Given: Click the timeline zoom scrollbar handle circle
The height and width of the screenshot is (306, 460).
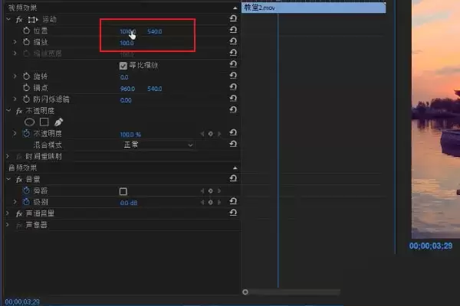Looking at the screenshot, I should pyautogui.click(x=245, y=292).
